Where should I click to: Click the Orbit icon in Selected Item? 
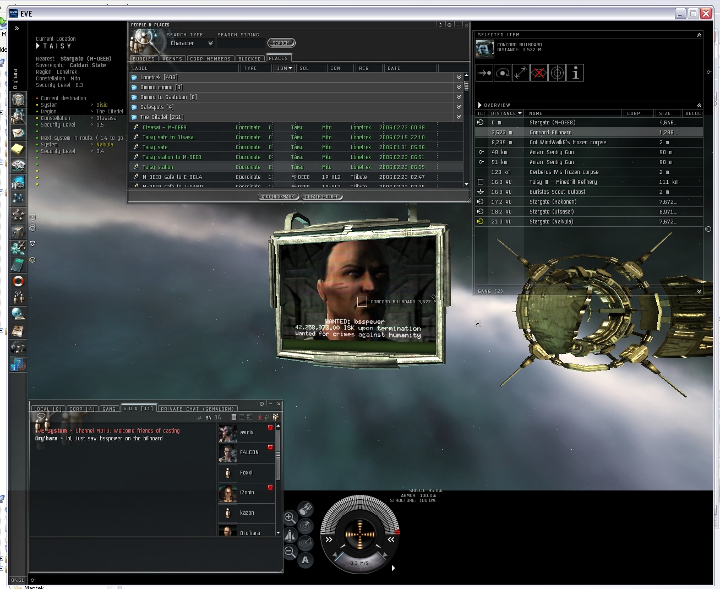(x=503, y=73)
